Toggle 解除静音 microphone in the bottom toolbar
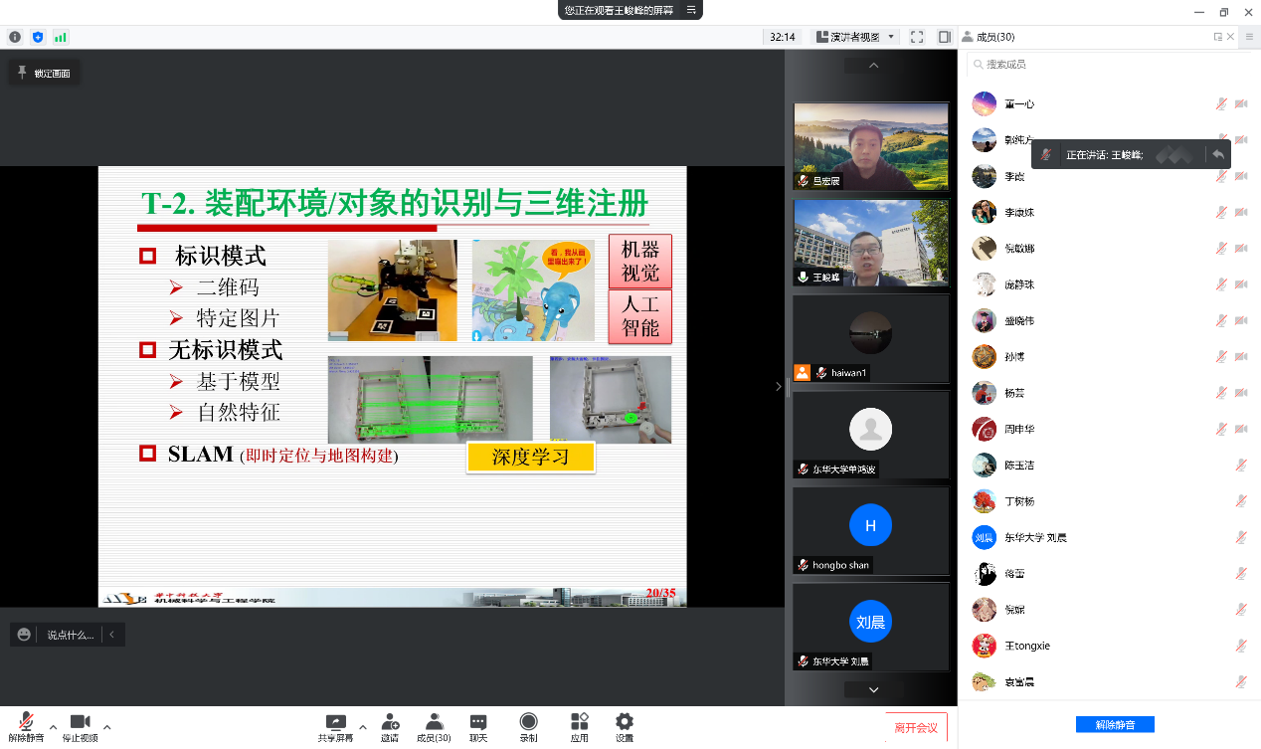The image size is (1261, 749). coord(26,722)
